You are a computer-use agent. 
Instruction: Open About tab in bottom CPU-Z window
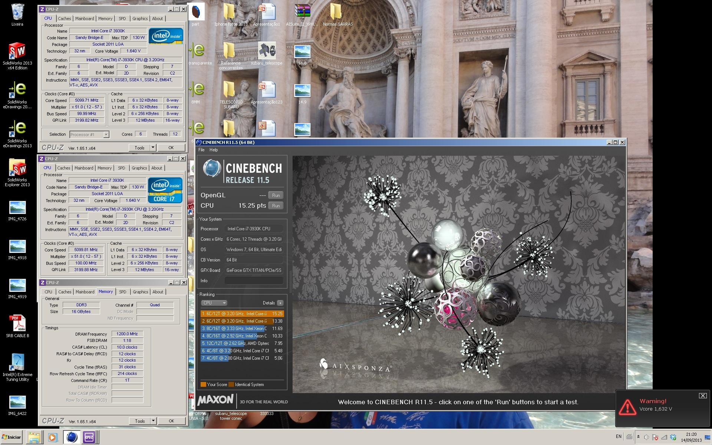click(x=158, y=292)
